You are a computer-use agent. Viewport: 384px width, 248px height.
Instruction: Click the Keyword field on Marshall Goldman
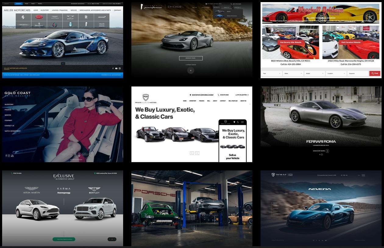(358, 73)
